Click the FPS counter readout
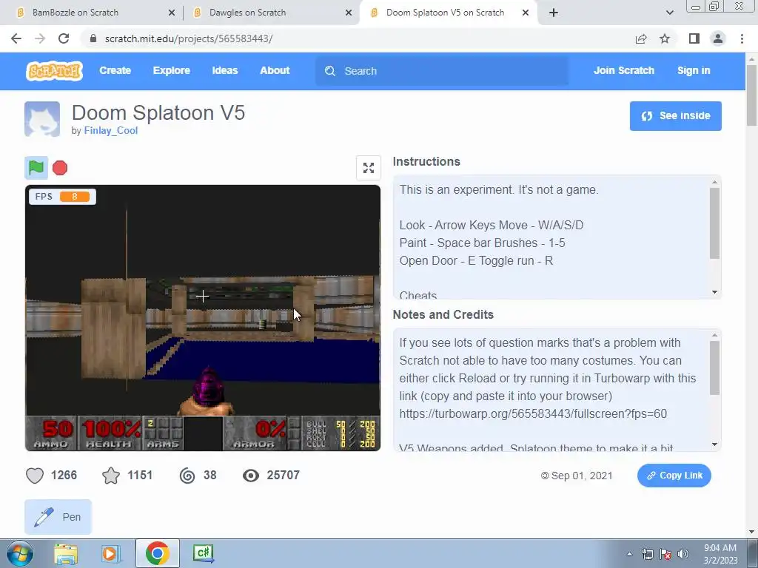 62,197
